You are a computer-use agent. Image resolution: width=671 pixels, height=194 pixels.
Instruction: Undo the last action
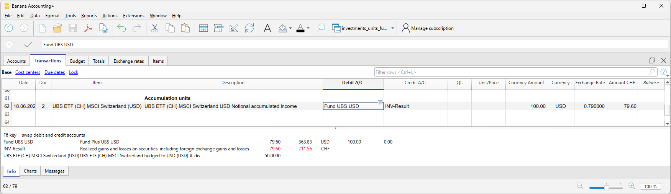[121, 28]
